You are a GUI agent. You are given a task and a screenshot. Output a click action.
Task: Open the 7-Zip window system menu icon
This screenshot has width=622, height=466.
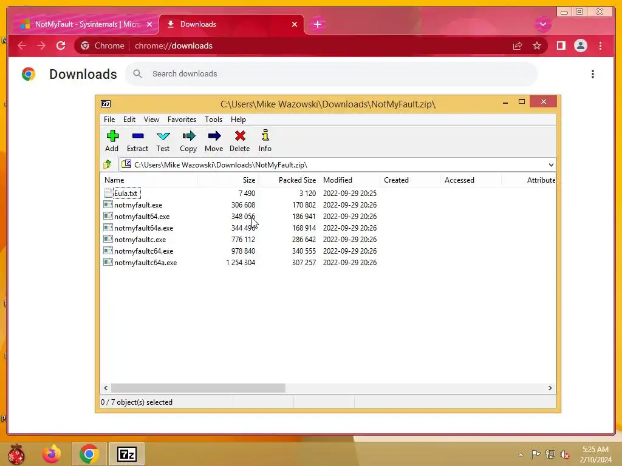point(106,104)
